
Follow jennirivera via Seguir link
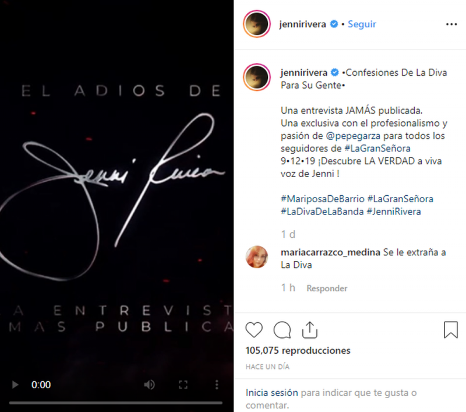point(362,24)
